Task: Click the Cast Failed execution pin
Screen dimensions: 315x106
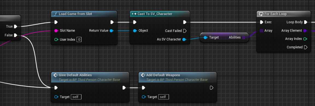Action: (x=185, y=31)
